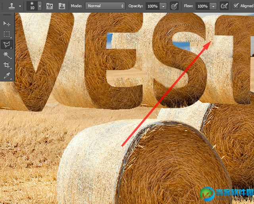254x204 pixels.
Task: Select the Eyedropper tool
Action: point(7,76)
